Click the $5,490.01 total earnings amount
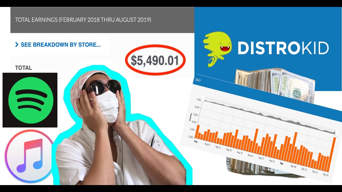342x192 pixels. pos(155,61)
